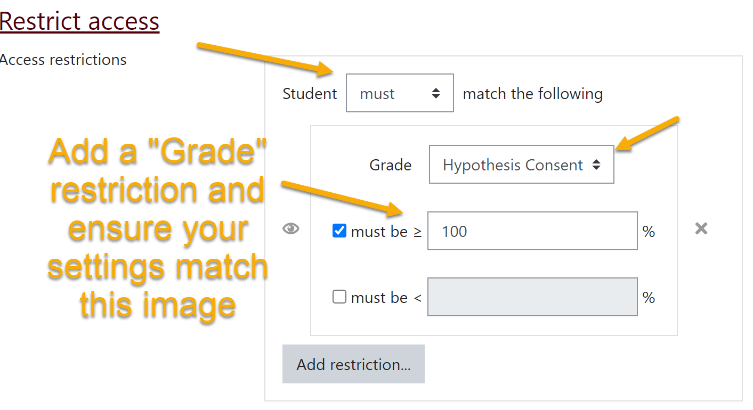Click the 'must be ≥' label text

point(386,232)
